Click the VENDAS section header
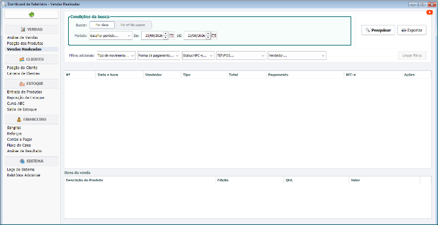Screen dimensions: 438x225 click(31, 29)
